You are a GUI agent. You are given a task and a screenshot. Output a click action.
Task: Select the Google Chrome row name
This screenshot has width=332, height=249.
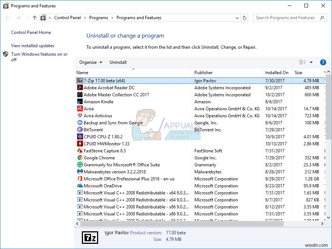99,158
